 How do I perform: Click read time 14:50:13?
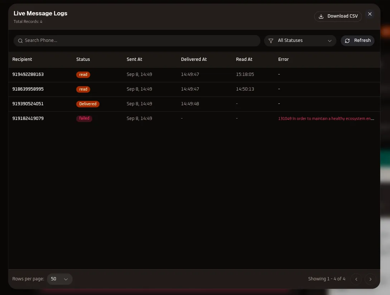coord(245,89)
